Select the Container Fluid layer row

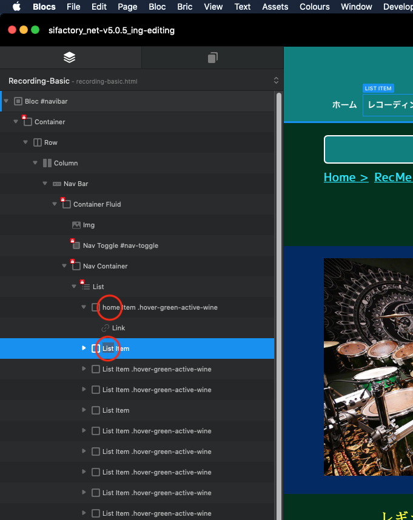97,204
